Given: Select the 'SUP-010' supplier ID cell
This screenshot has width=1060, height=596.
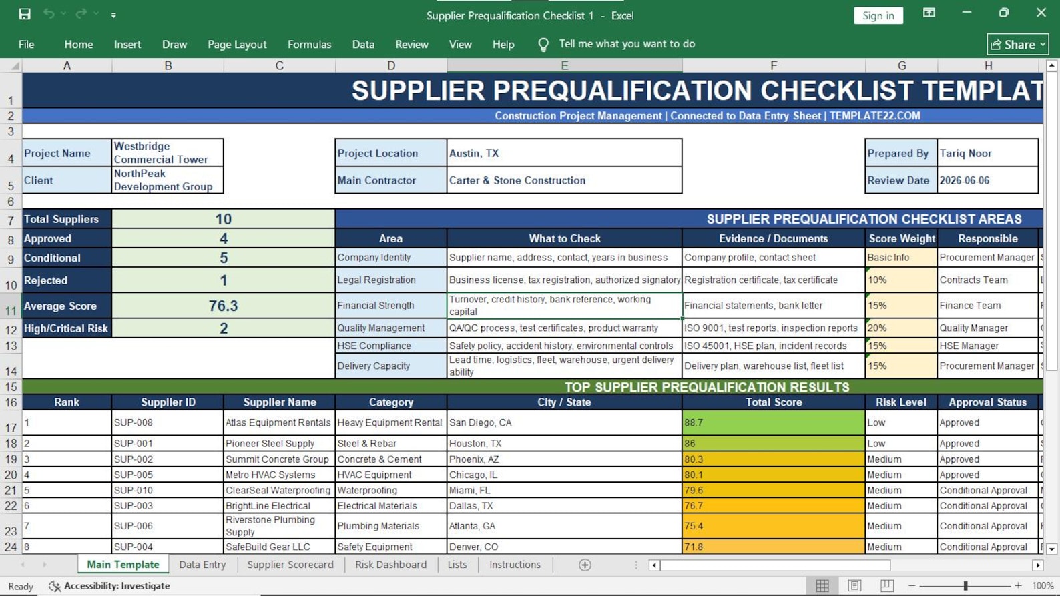Looking at the screenshot, I should pyautogui.click(x=168, y=490).
